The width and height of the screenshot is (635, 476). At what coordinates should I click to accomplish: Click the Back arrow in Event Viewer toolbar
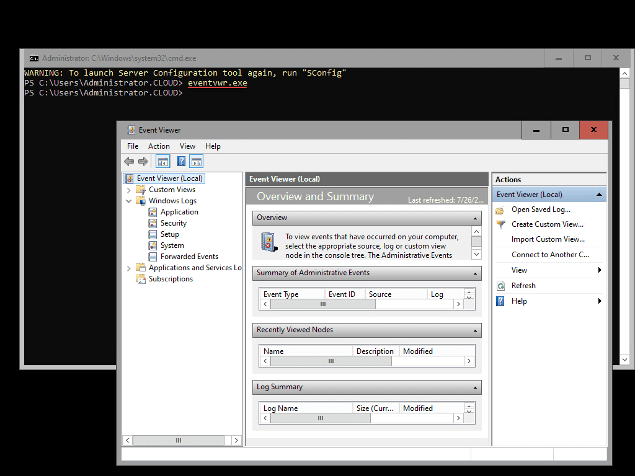point(129,162)
